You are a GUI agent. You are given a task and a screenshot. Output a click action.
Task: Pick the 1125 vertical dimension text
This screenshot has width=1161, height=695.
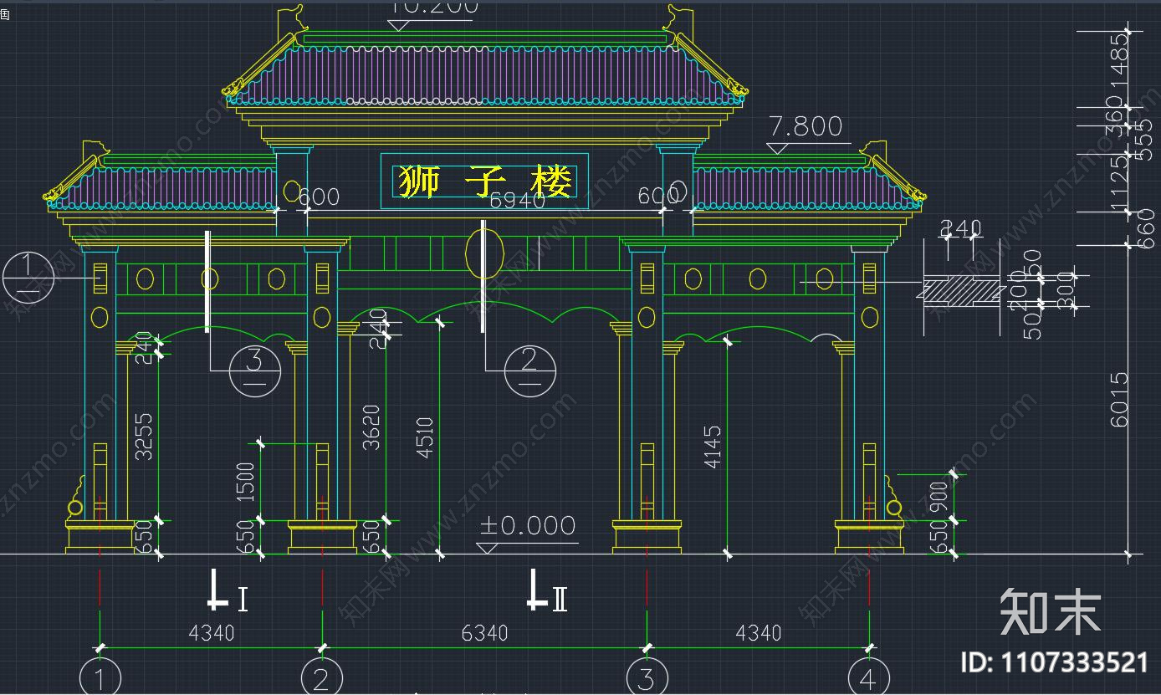(x=1118, y=184)
